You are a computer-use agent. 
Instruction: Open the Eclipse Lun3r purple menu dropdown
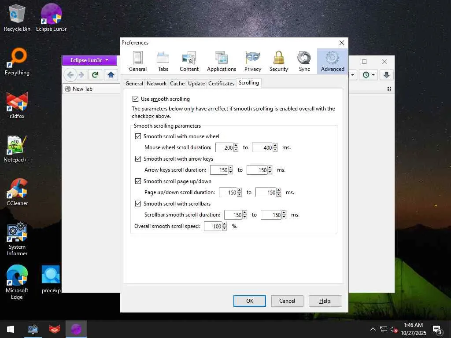click(89, 60)
